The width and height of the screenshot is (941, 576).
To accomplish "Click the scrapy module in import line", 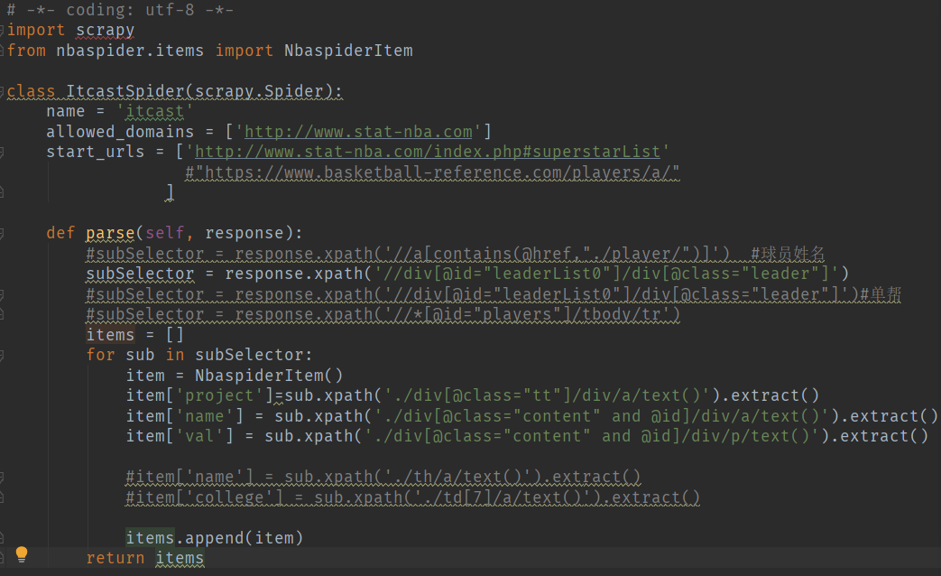I will pyautogui.click(x=105, y=31).
